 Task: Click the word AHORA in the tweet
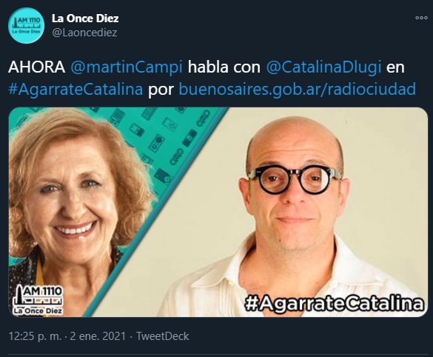point(37,67)
